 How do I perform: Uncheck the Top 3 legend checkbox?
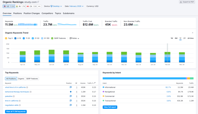pos(6,38)
